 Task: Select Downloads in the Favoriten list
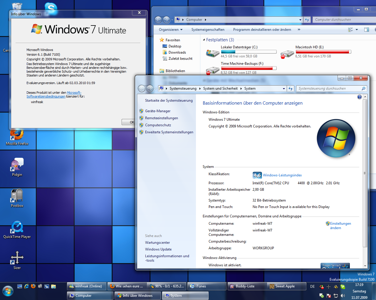tap(177, 52)
